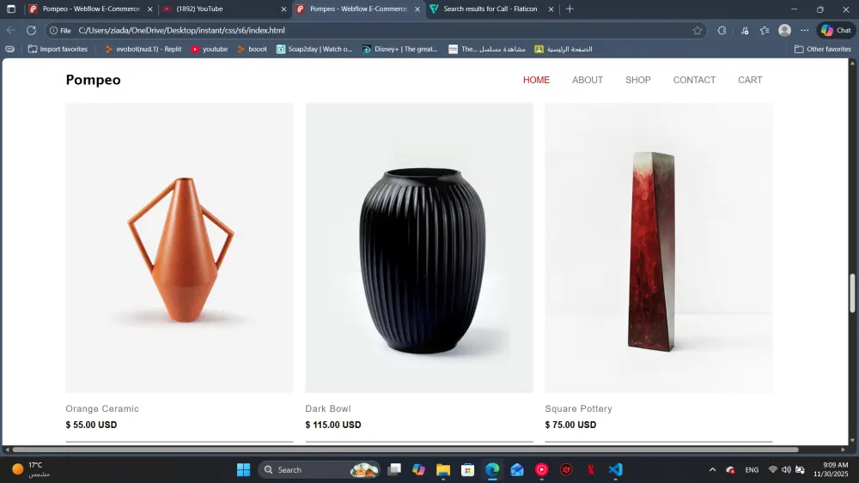Open browser settings and more menu
859x483 pixels.
click(804, 30)
